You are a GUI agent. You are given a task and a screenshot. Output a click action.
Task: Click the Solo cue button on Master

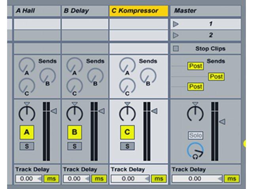pyautogui.click(x=196, y=135)
